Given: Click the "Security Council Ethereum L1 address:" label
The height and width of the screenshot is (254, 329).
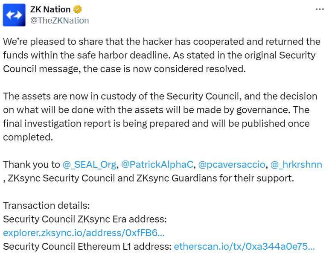Looking at the screenshot, I should coord(87,246).
